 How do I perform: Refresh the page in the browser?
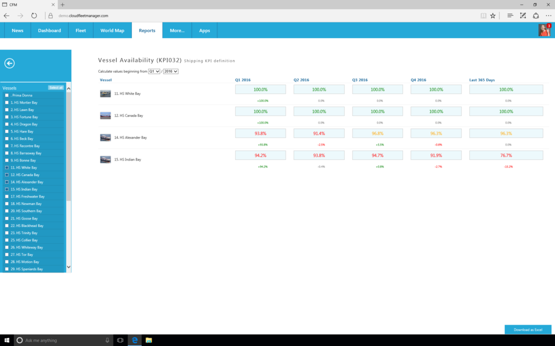tap(34, 16)
